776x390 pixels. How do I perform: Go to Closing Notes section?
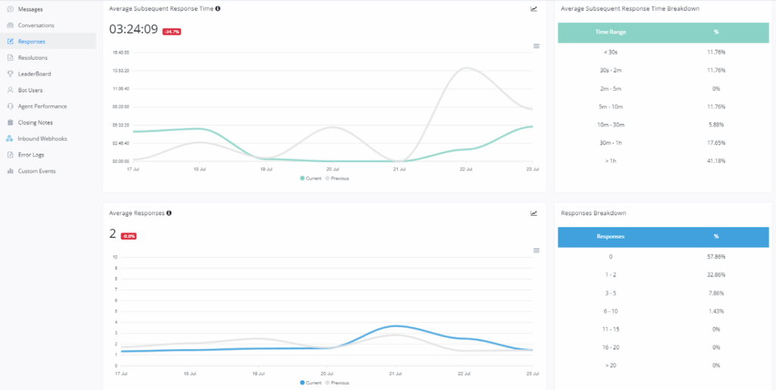tap(36, 123)
